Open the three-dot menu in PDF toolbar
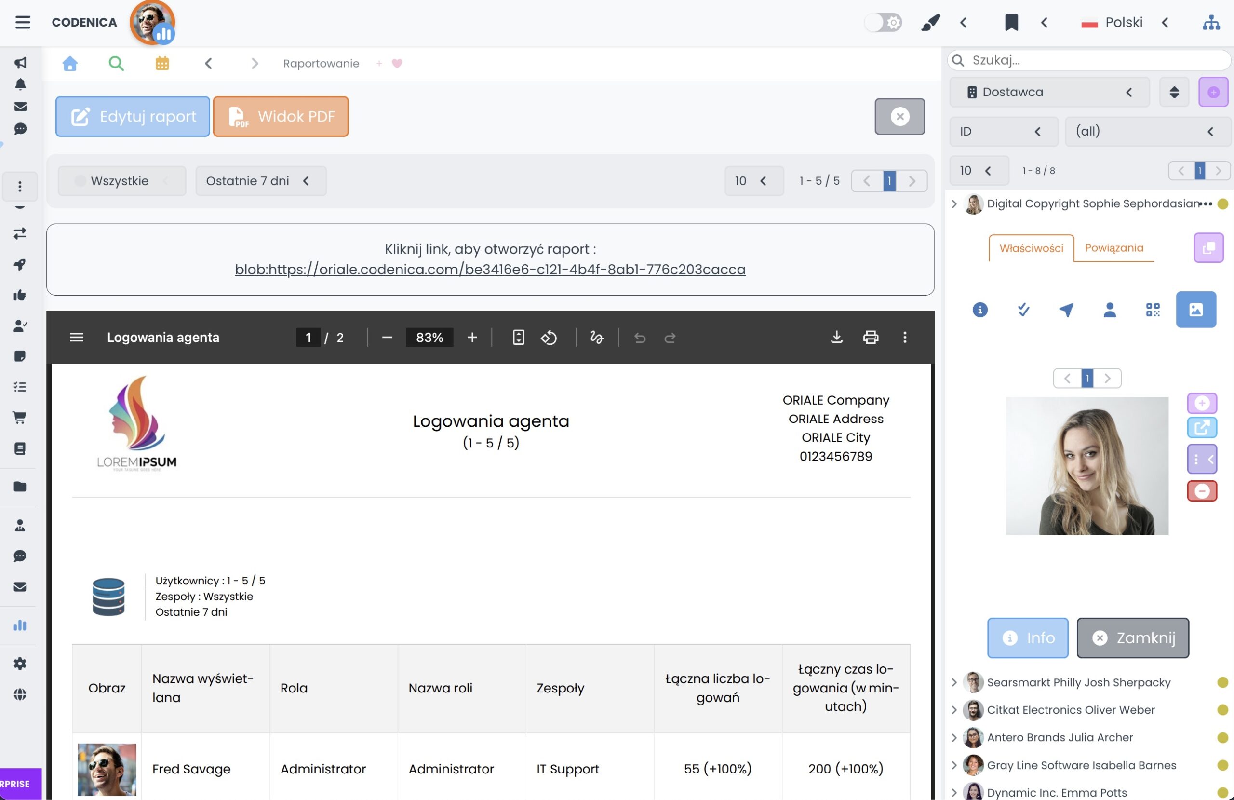Viewport: 1234px width, 800px height. click(905, 337)
